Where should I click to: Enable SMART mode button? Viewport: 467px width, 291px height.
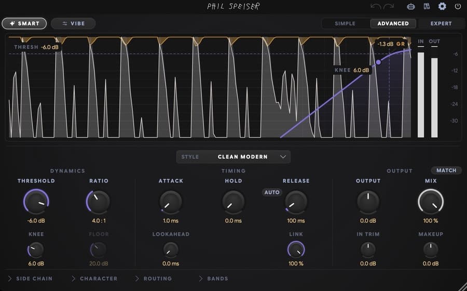(x=24, y=23)
